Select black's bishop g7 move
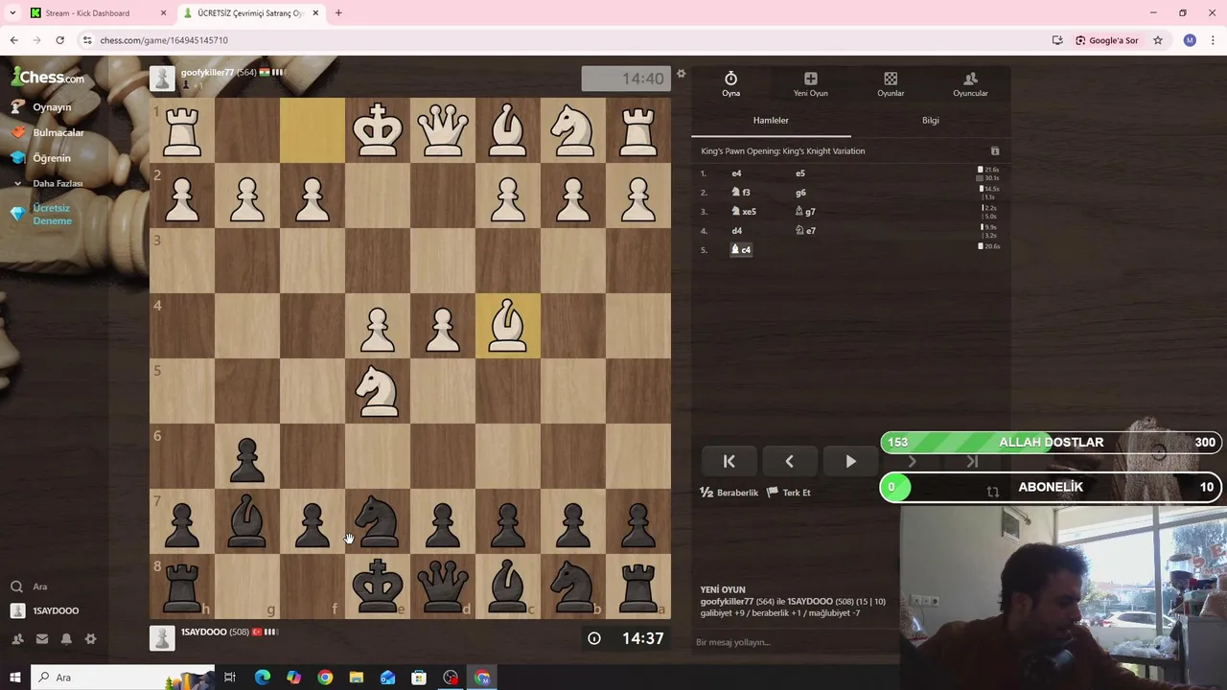The image size is (1227, 690). click(x=805, y=212)
